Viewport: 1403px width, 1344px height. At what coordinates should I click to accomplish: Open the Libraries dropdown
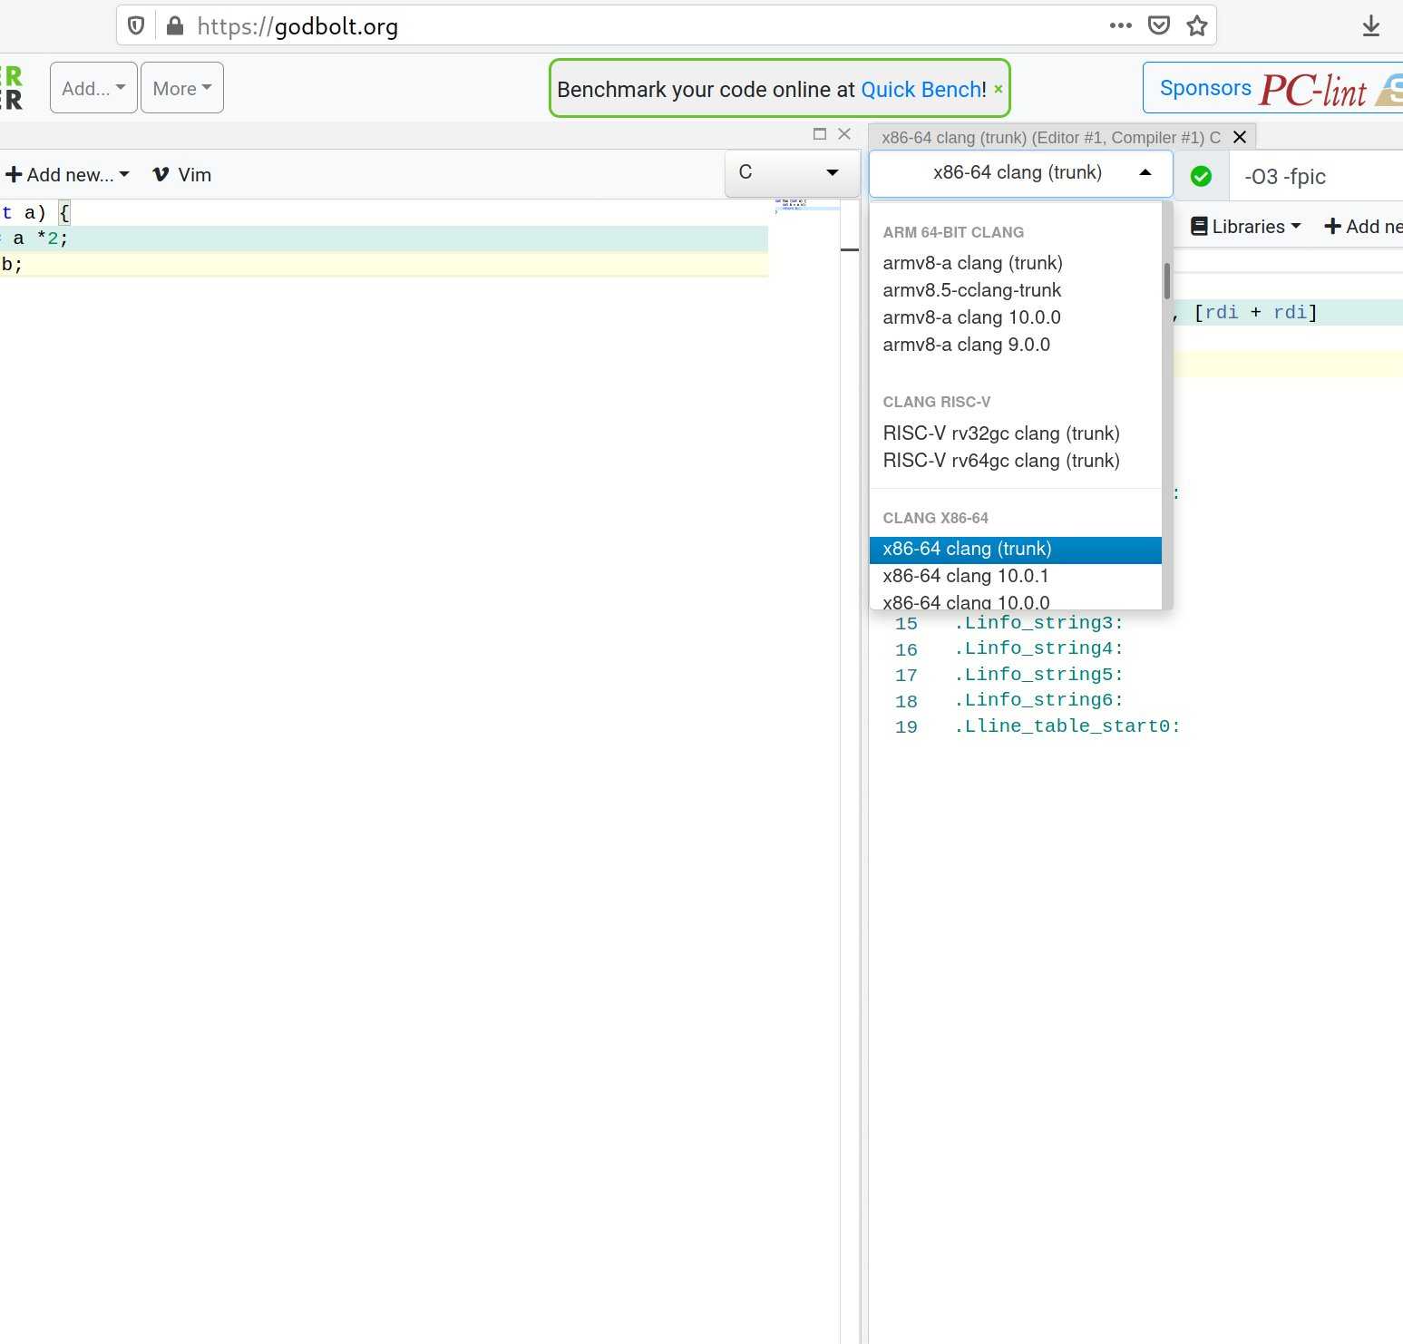click(1245, 227)
